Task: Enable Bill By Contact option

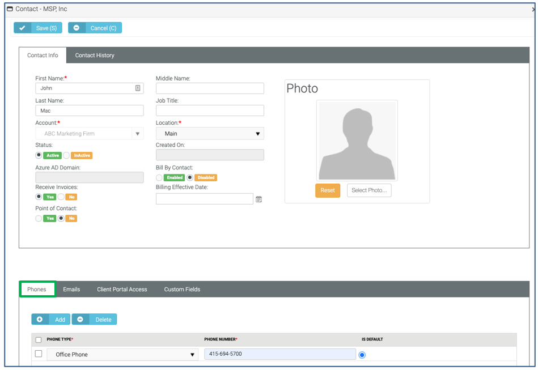Action: pyautogui.click(x=159, y=177)
